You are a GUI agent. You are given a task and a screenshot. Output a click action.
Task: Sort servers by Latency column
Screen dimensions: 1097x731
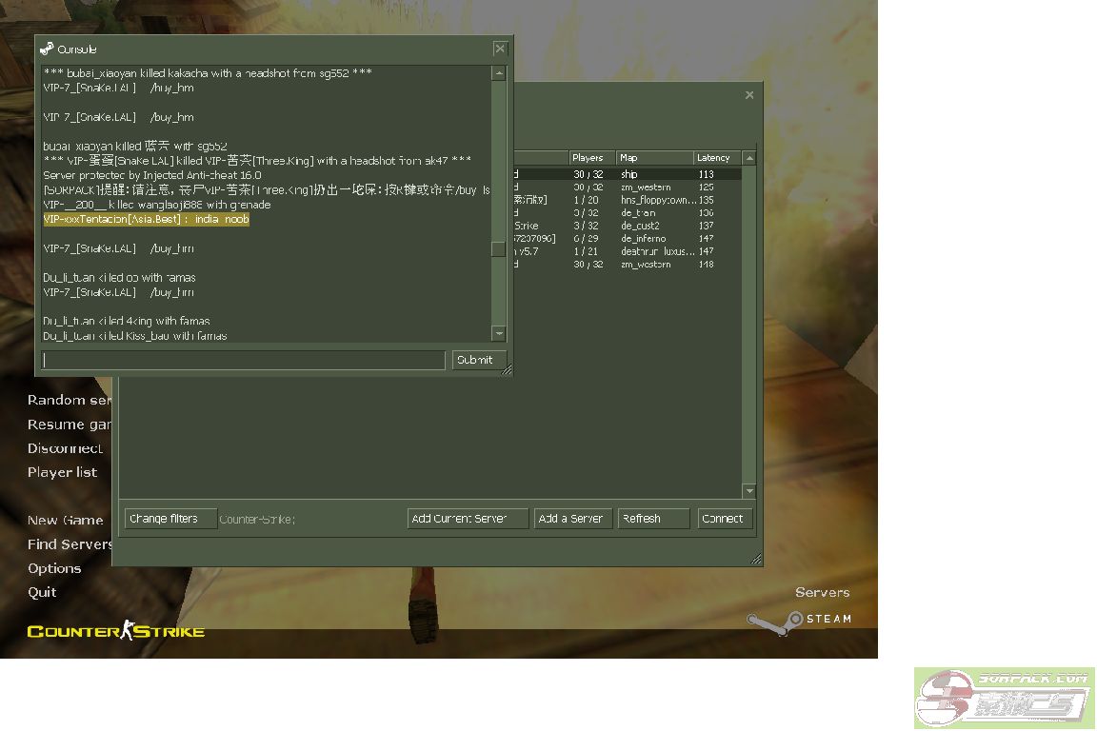[x=716, y=158]
